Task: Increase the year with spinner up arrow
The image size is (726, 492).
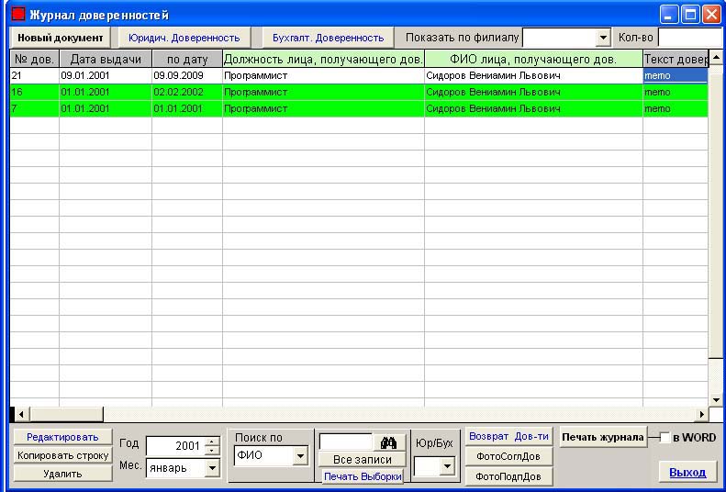Action: click(x=212, y=442)
